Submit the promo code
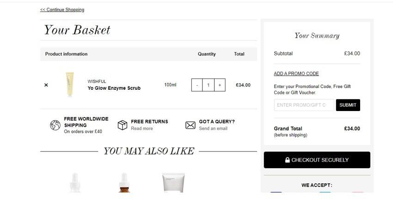Image resolution: width=393 pixels, height=210 pixels. point(348,105)
